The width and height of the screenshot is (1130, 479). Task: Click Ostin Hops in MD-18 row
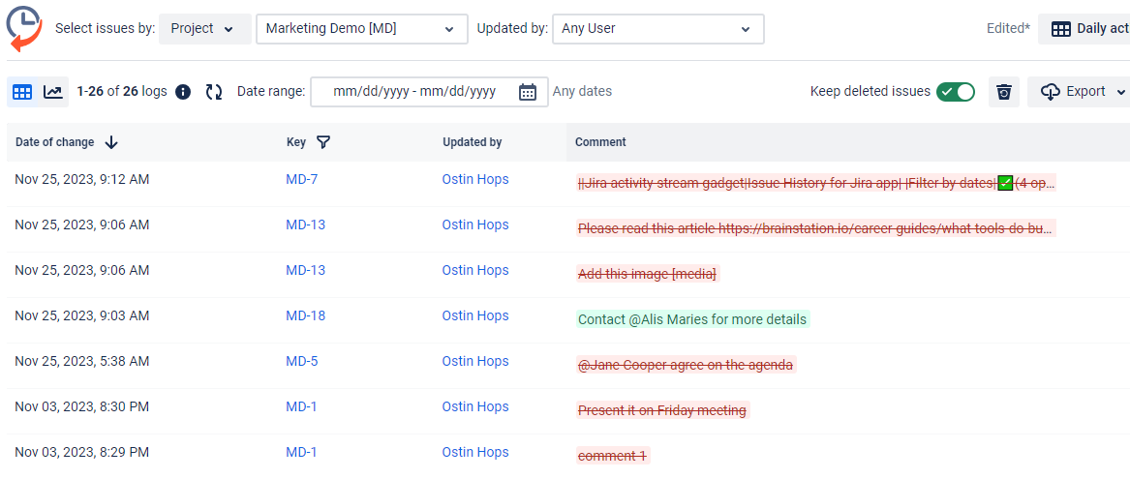tap(474, 315)
